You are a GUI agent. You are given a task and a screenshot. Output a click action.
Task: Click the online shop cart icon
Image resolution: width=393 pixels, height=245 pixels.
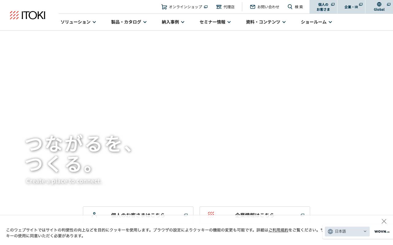click(x=164, y=7)
